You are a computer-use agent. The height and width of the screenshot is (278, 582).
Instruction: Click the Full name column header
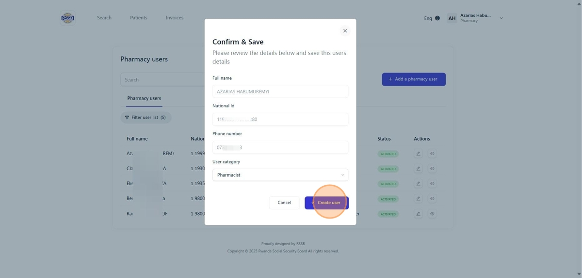(137, 139)
